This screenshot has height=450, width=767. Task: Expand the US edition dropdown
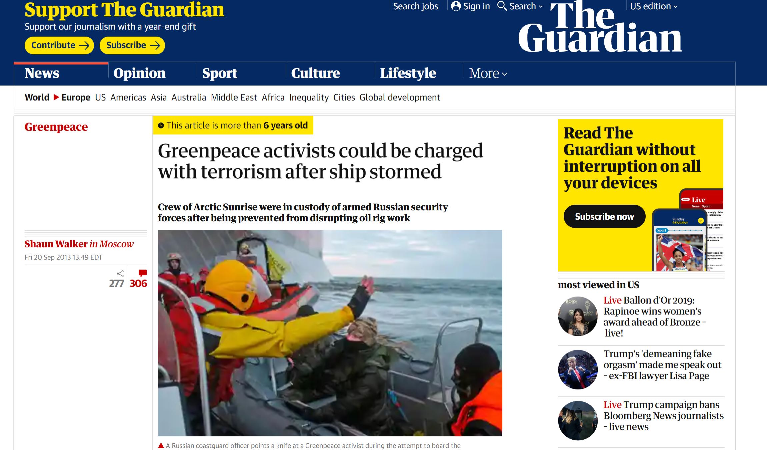coord(654,6)
